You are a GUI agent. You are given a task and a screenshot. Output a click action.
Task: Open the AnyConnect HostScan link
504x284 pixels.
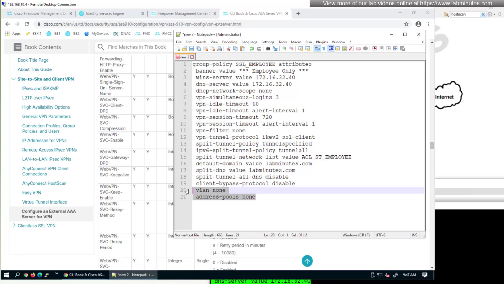[x=44, y=183]
